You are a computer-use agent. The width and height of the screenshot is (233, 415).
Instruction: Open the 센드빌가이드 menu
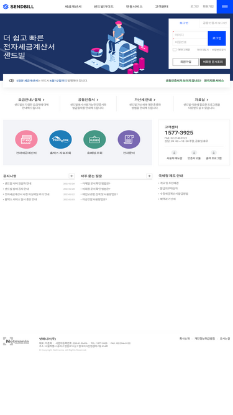coord(104,7)
